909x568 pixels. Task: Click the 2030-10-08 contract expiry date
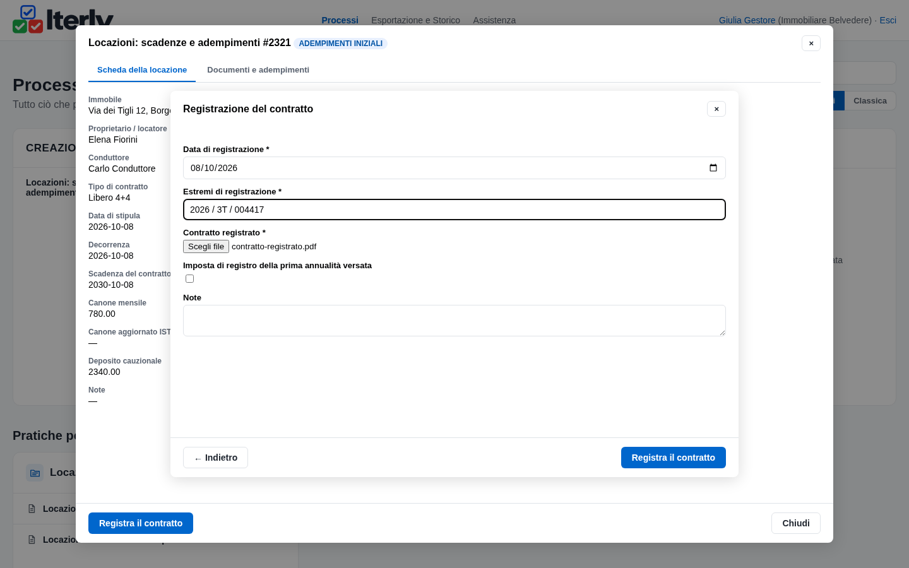point(111,285)
